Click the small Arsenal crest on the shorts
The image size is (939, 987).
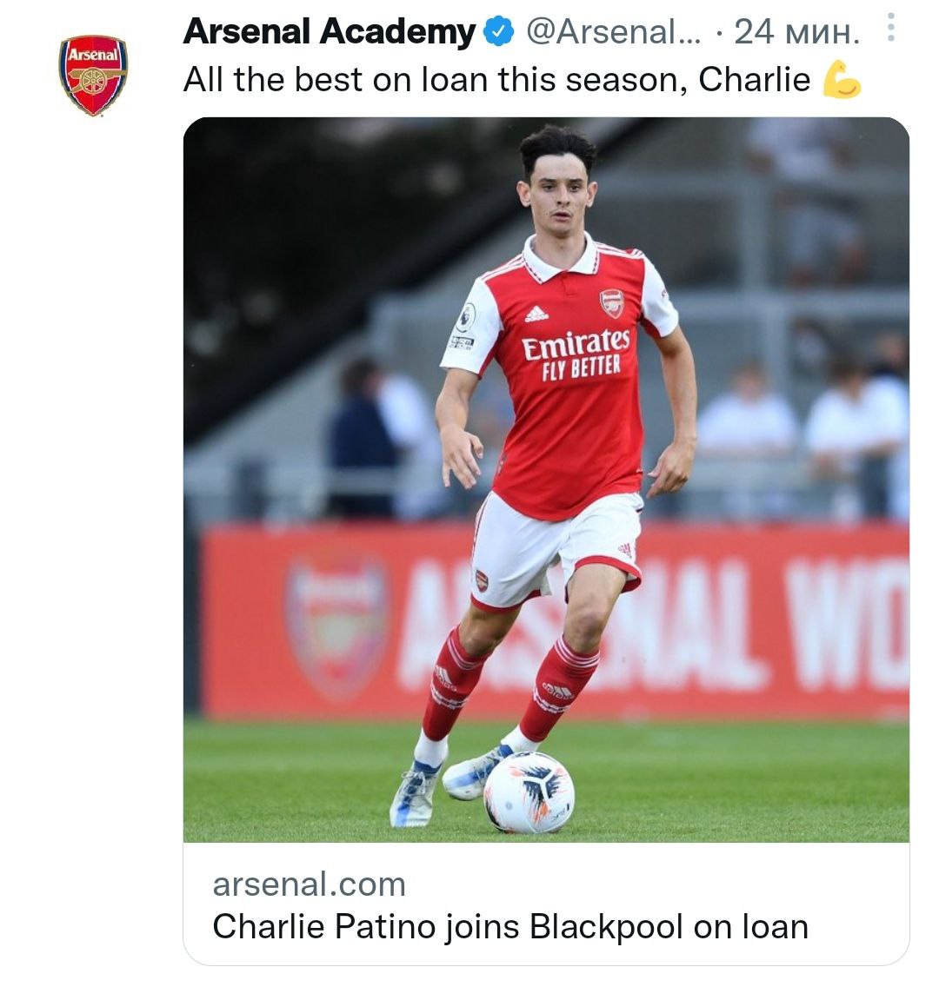481,580
